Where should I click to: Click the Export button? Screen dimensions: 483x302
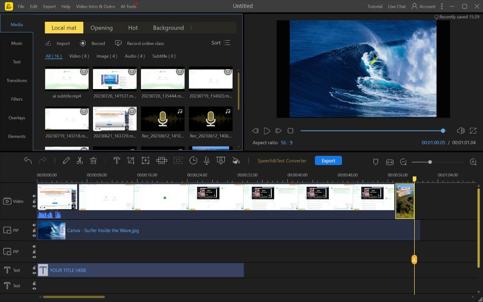(328, 160)
